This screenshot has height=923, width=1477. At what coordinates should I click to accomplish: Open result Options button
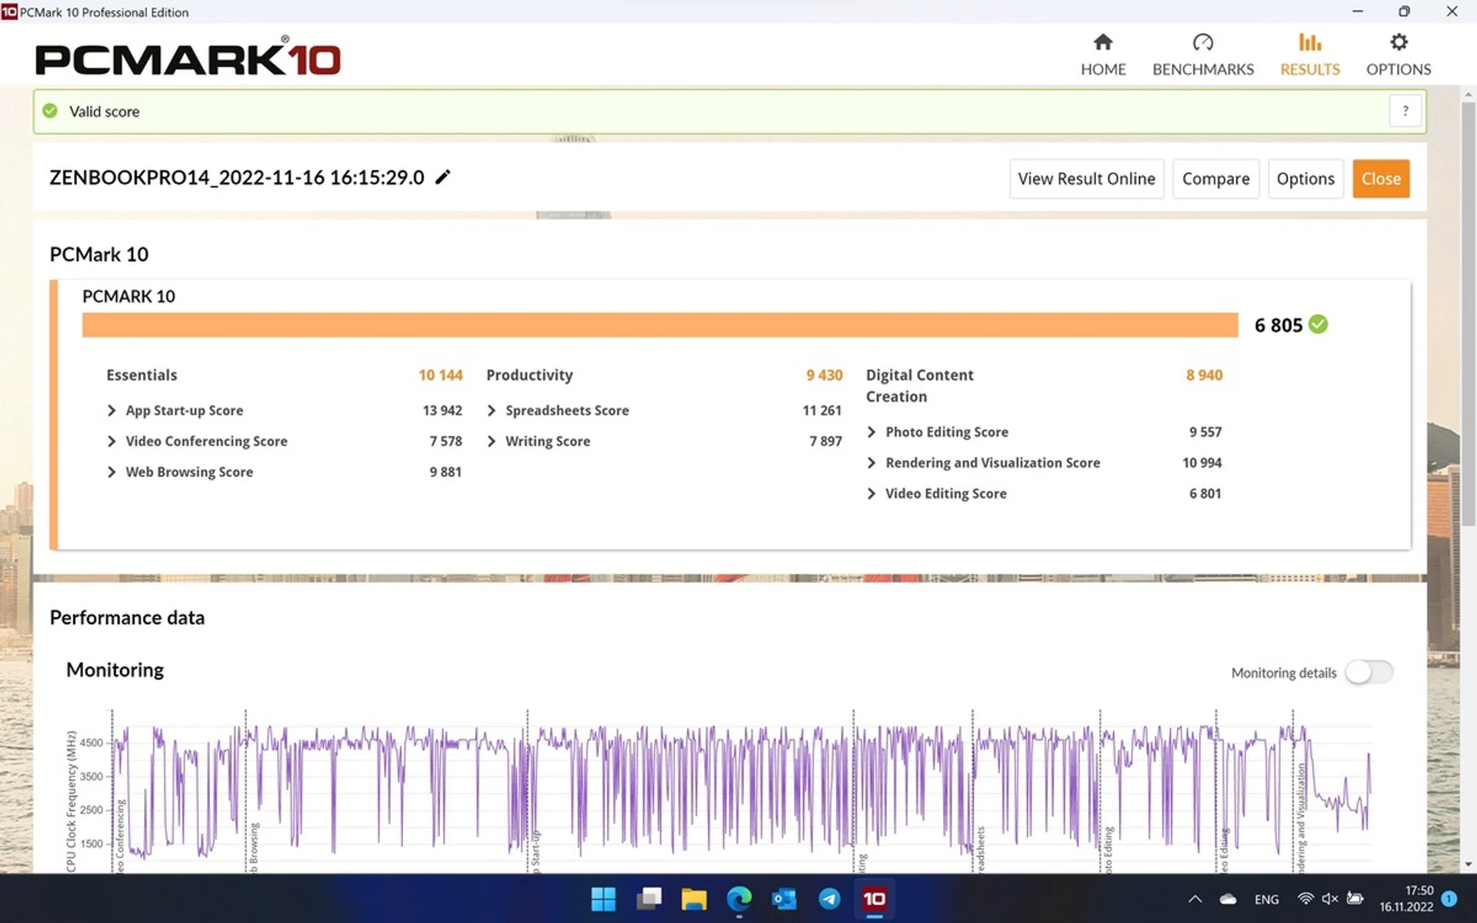click(1305, 178)
